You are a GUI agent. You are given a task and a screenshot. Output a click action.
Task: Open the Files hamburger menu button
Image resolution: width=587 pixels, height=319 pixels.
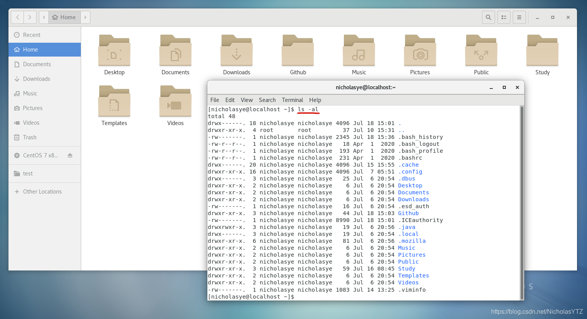(x=519, y=17)
